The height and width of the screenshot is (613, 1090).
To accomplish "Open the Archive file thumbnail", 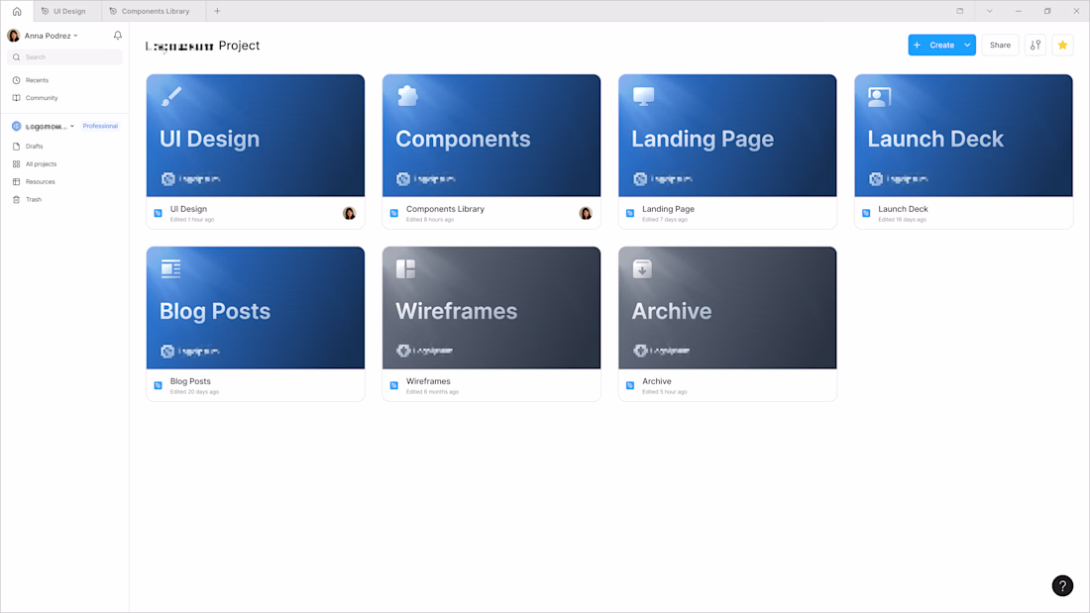I will 727,308.
